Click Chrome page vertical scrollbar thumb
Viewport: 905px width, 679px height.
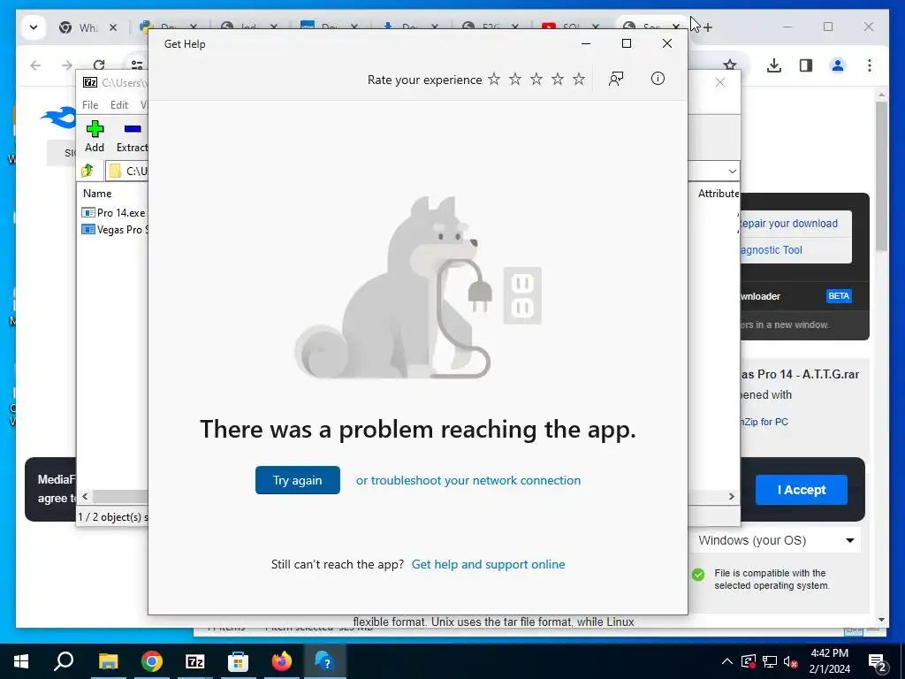881,176
